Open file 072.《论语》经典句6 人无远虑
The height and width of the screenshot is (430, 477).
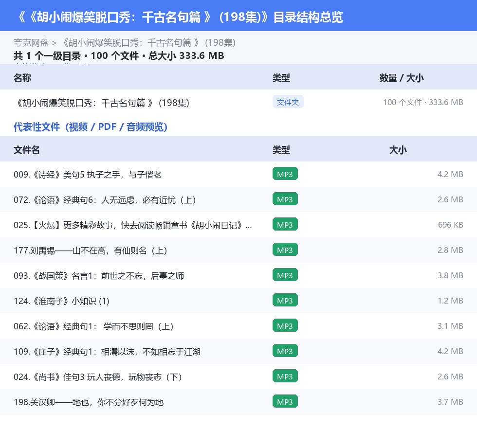click(105, 200)
